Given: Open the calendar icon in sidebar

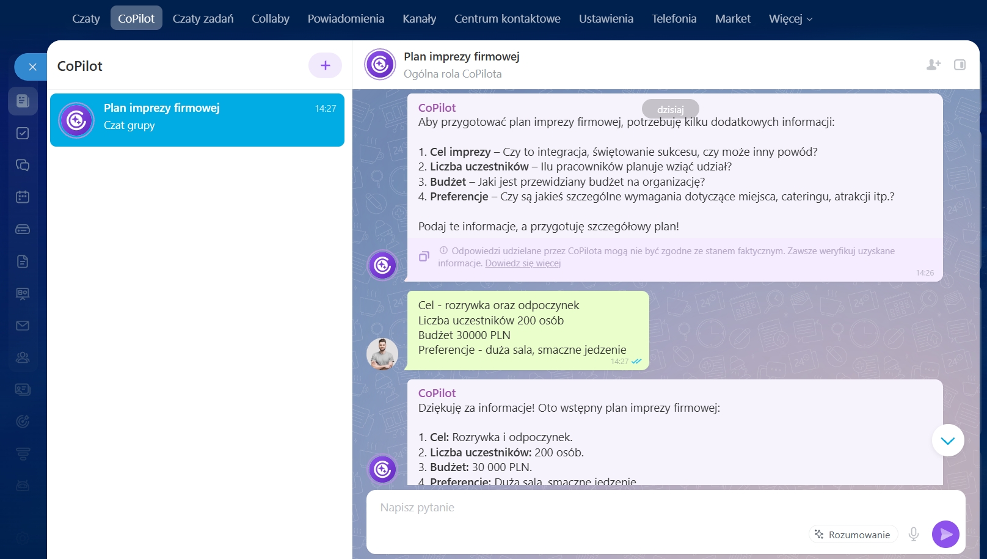Looking at the screenshot, I should pos(23,197).
